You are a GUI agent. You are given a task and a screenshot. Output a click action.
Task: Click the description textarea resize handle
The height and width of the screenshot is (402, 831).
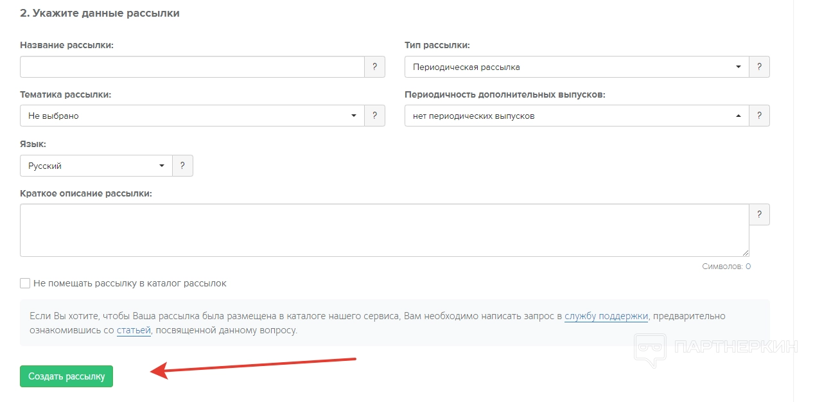[x=746, y=253]
